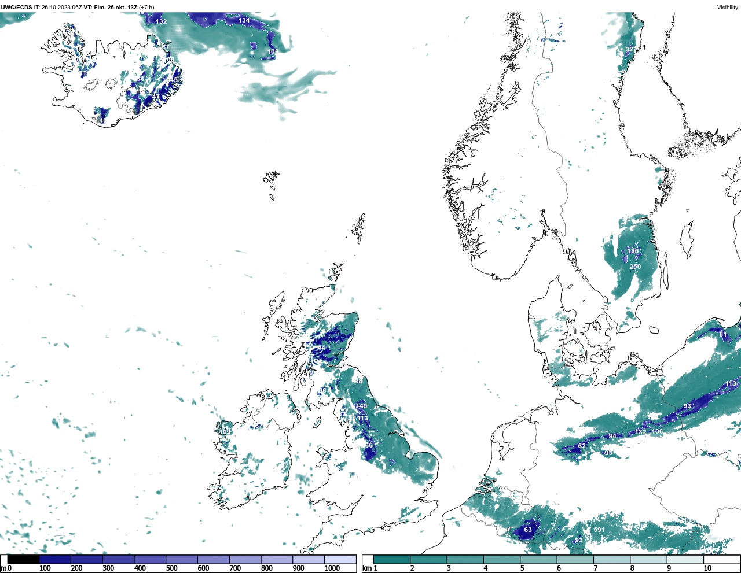
Task: Click the 'IT: 26.10.2023 06Z' initial time
Action: click(x=58, y=7)
